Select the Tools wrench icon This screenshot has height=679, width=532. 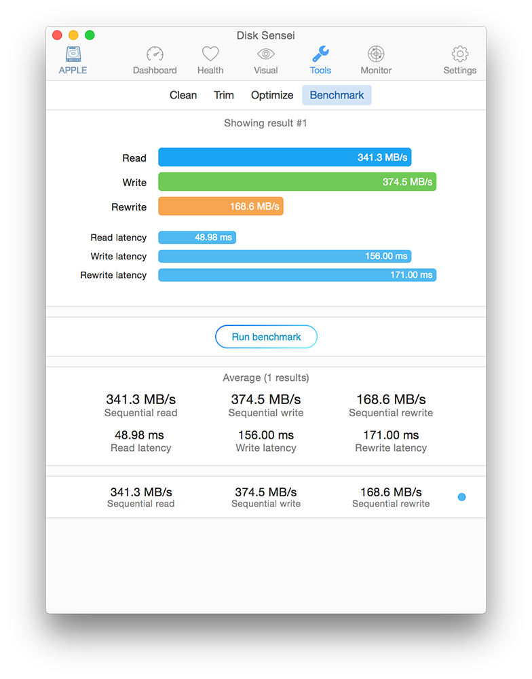[321, 54]
